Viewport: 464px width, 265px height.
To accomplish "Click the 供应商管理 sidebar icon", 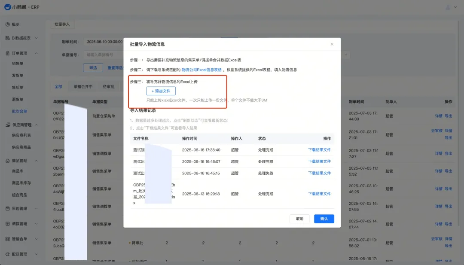I will pos(8,125).
